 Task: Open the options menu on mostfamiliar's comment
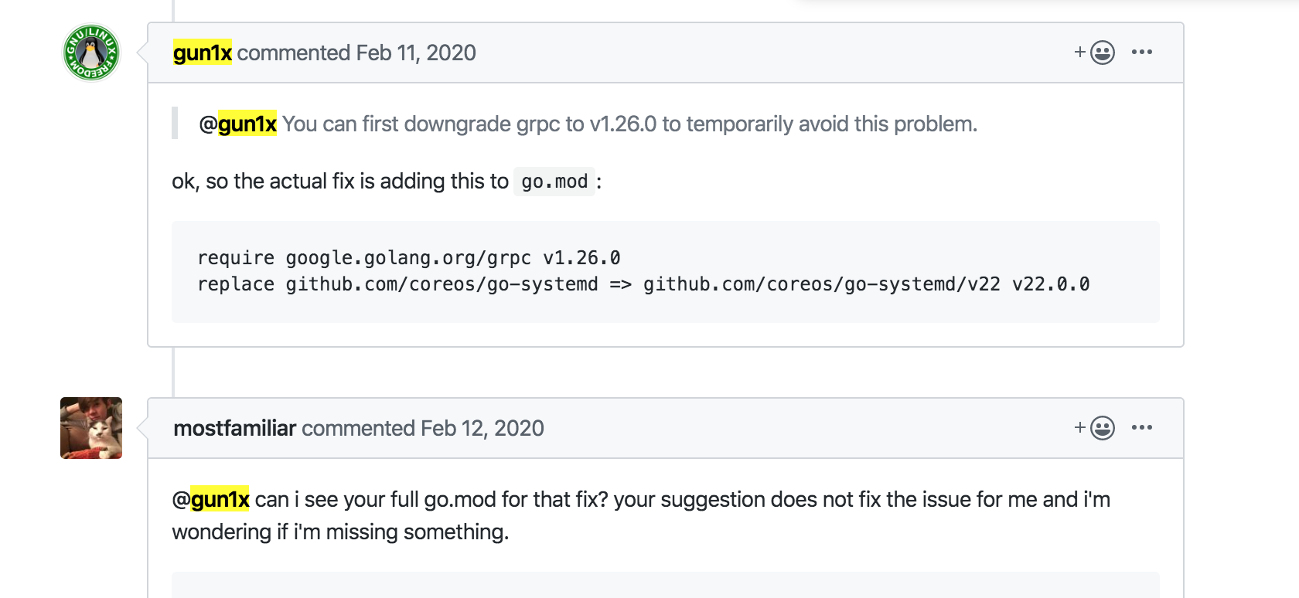point(1143,427)
